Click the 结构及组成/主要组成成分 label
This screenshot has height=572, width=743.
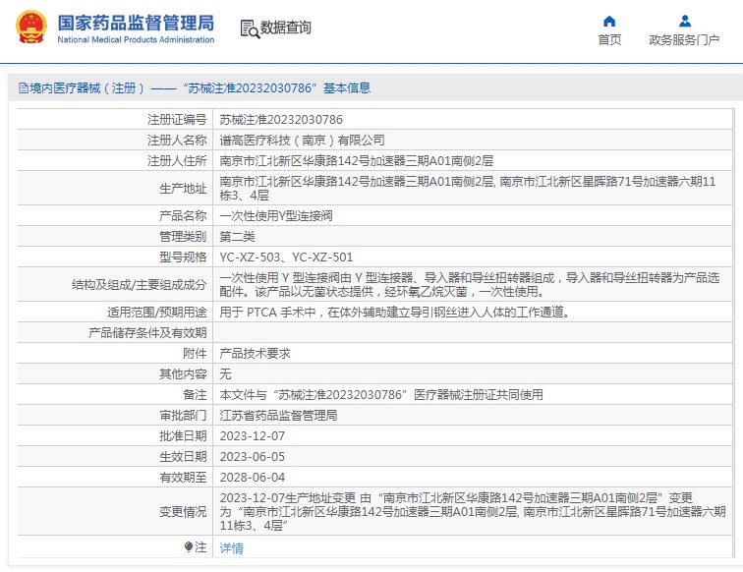[x=140, y=284]
